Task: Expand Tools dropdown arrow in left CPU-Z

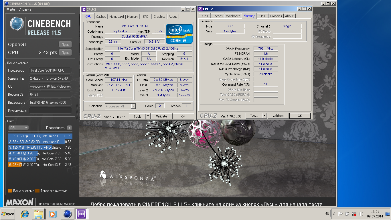Action: [148, 116]
